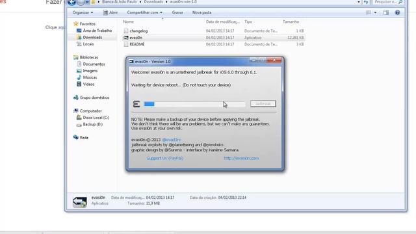This screenshot has height=234, width=416.
Task: Click the evasi0n logo beside progress bar
Action: (x=136, y=104)
